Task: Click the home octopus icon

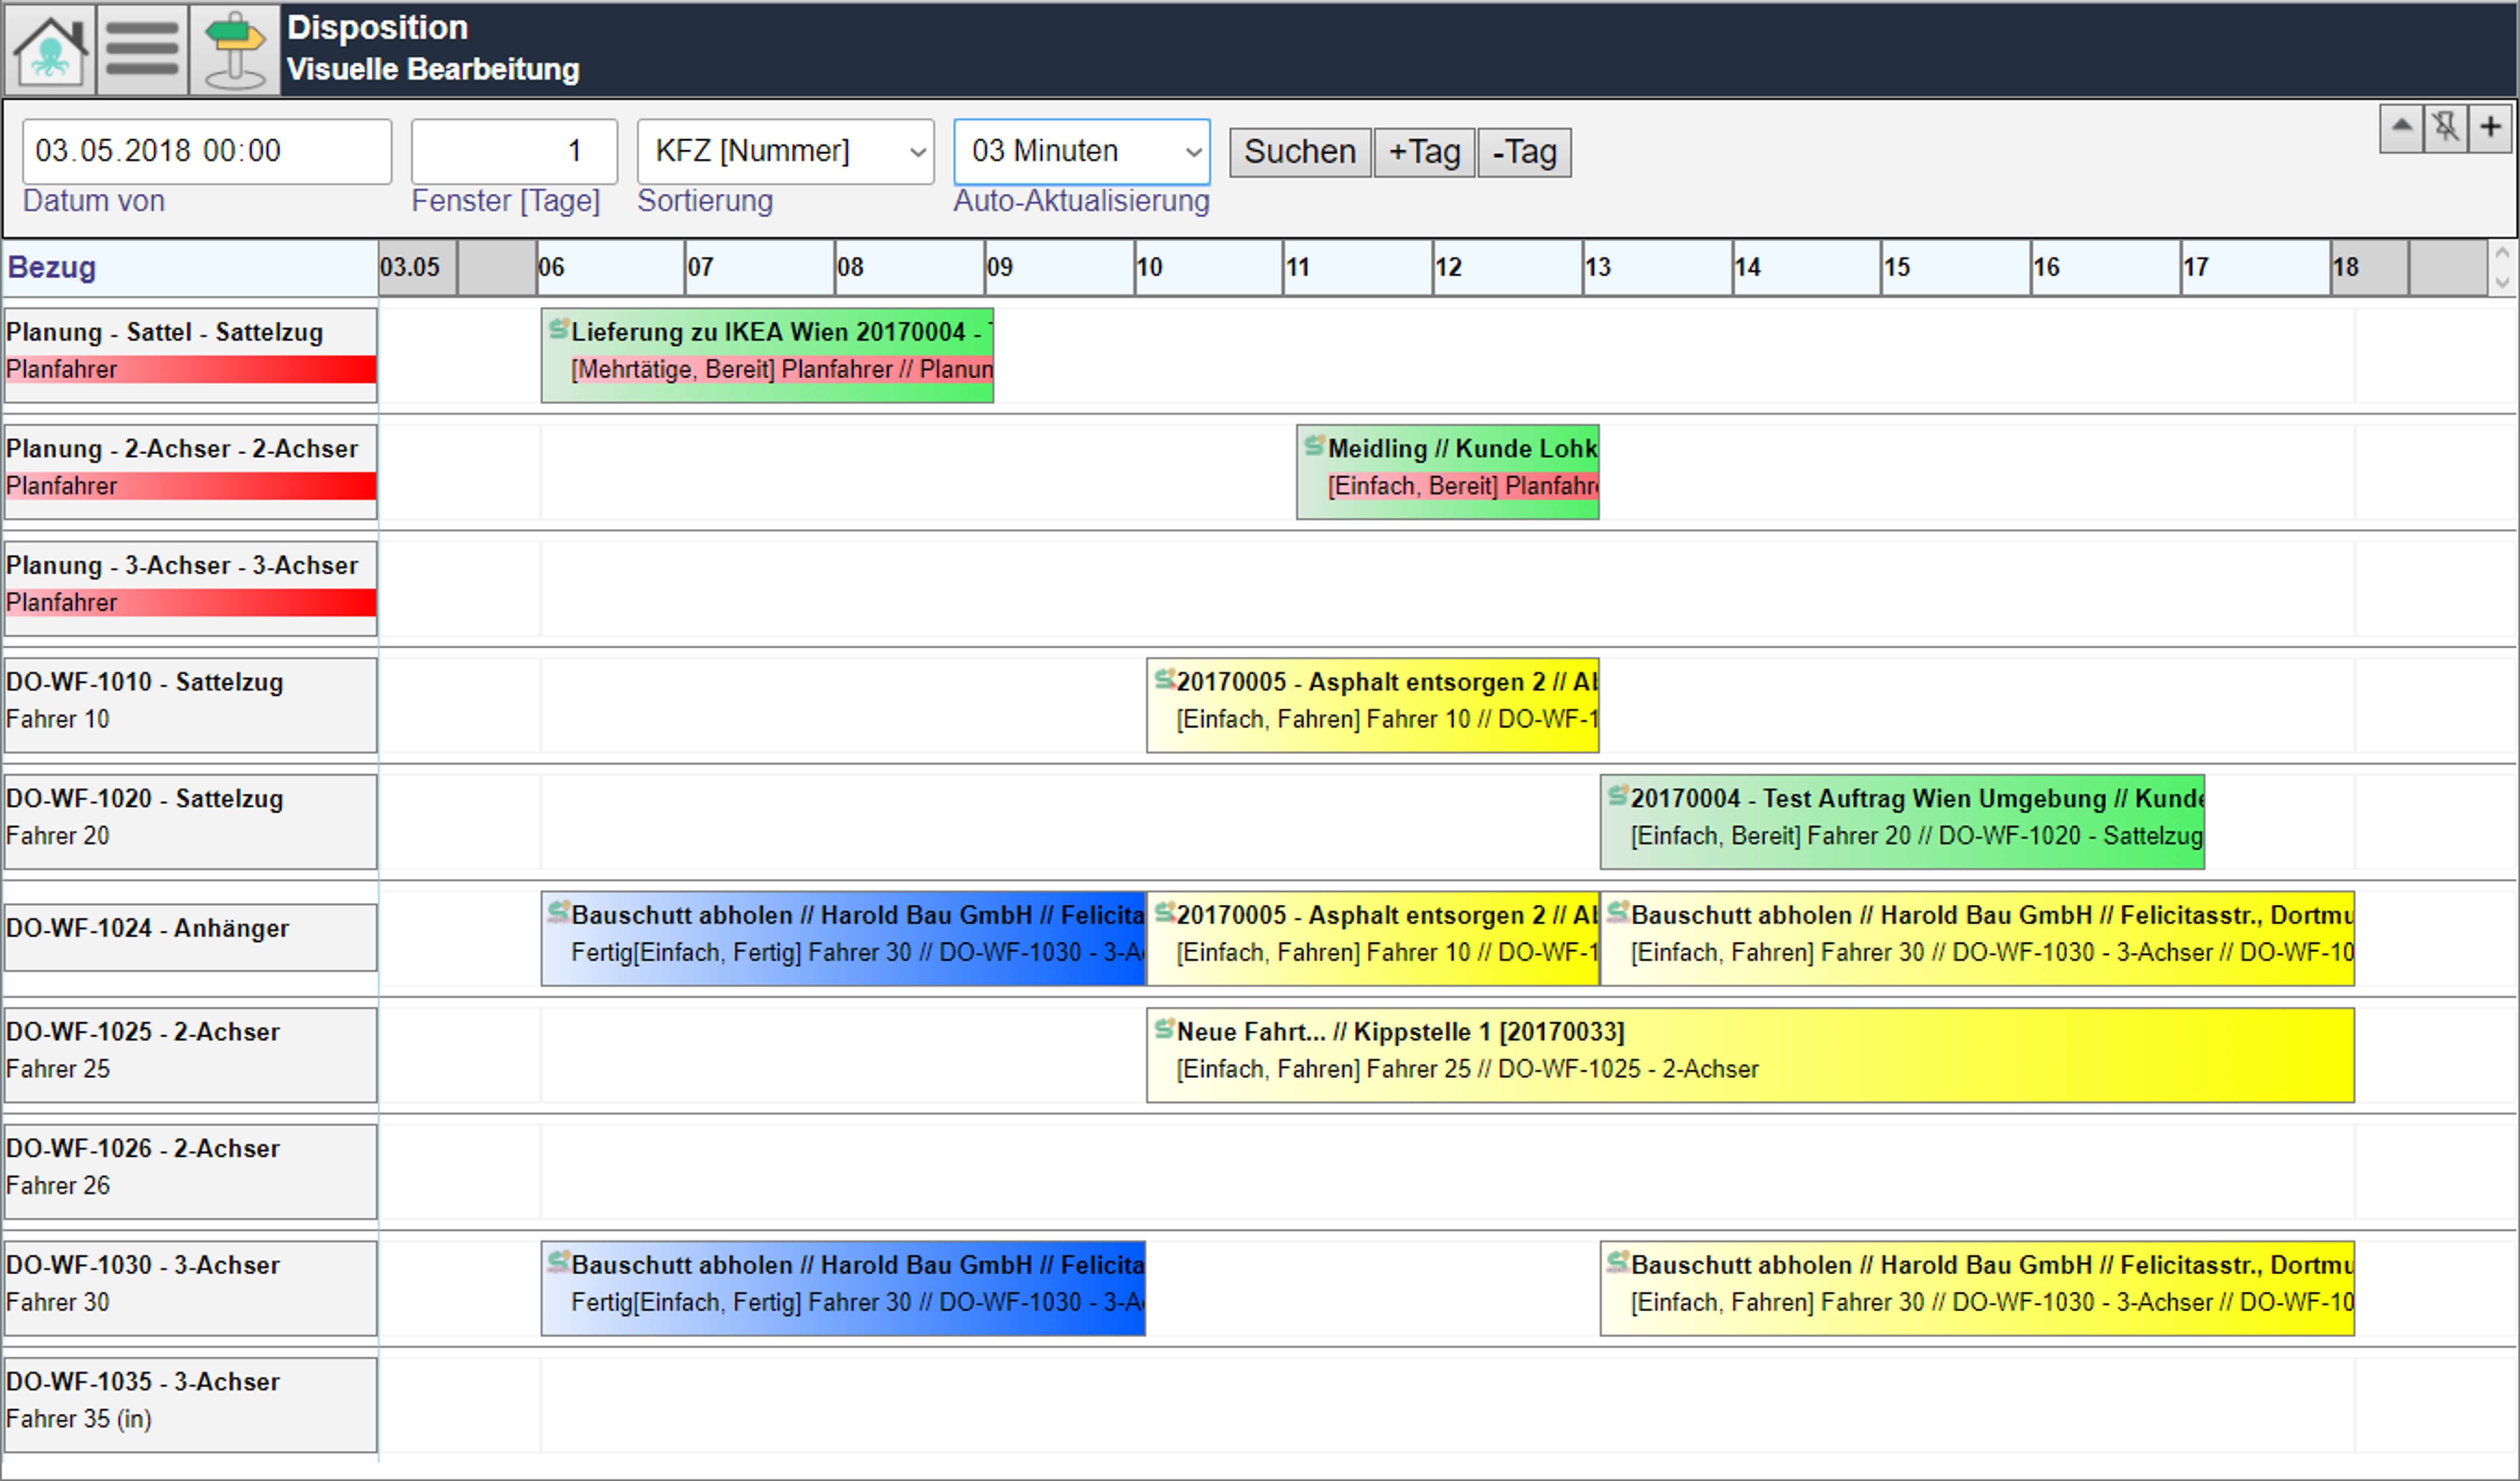Action: 50,49
